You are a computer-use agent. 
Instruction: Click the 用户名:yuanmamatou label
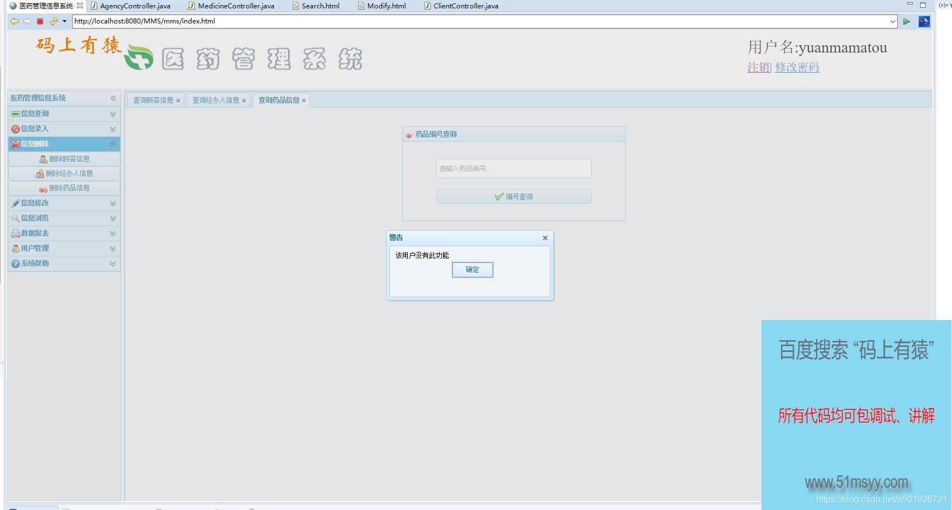click(x=817, y=47)
